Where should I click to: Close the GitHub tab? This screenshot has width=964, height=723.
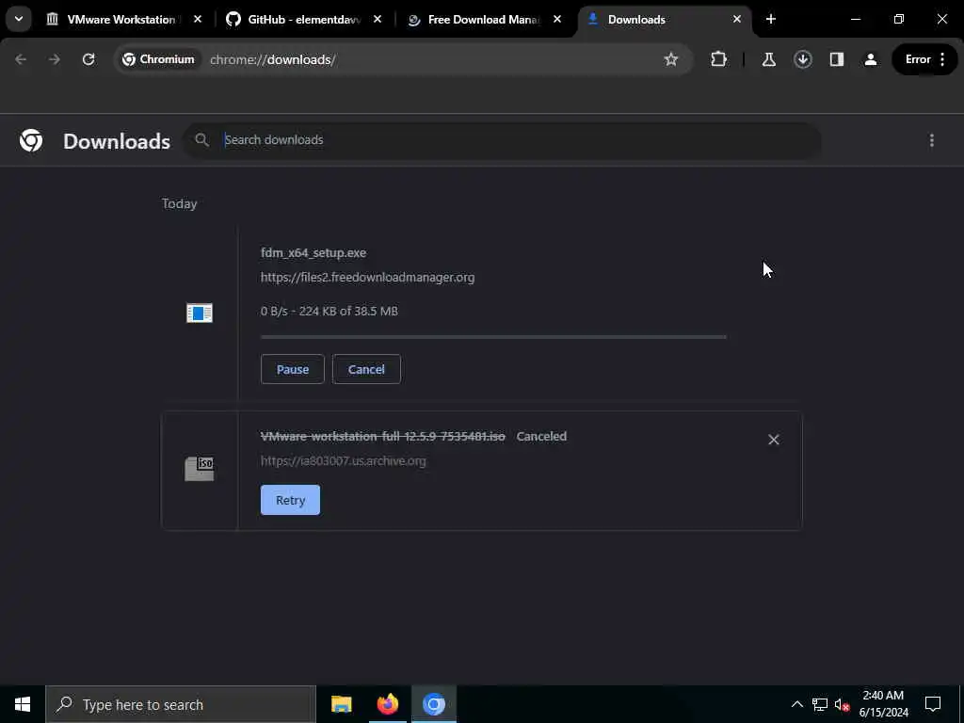point(378,19)
